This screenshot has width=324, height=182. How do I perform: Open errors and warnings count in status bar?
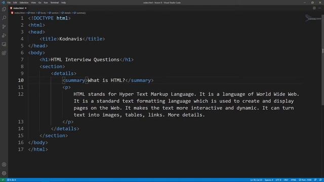pos(12,180)
